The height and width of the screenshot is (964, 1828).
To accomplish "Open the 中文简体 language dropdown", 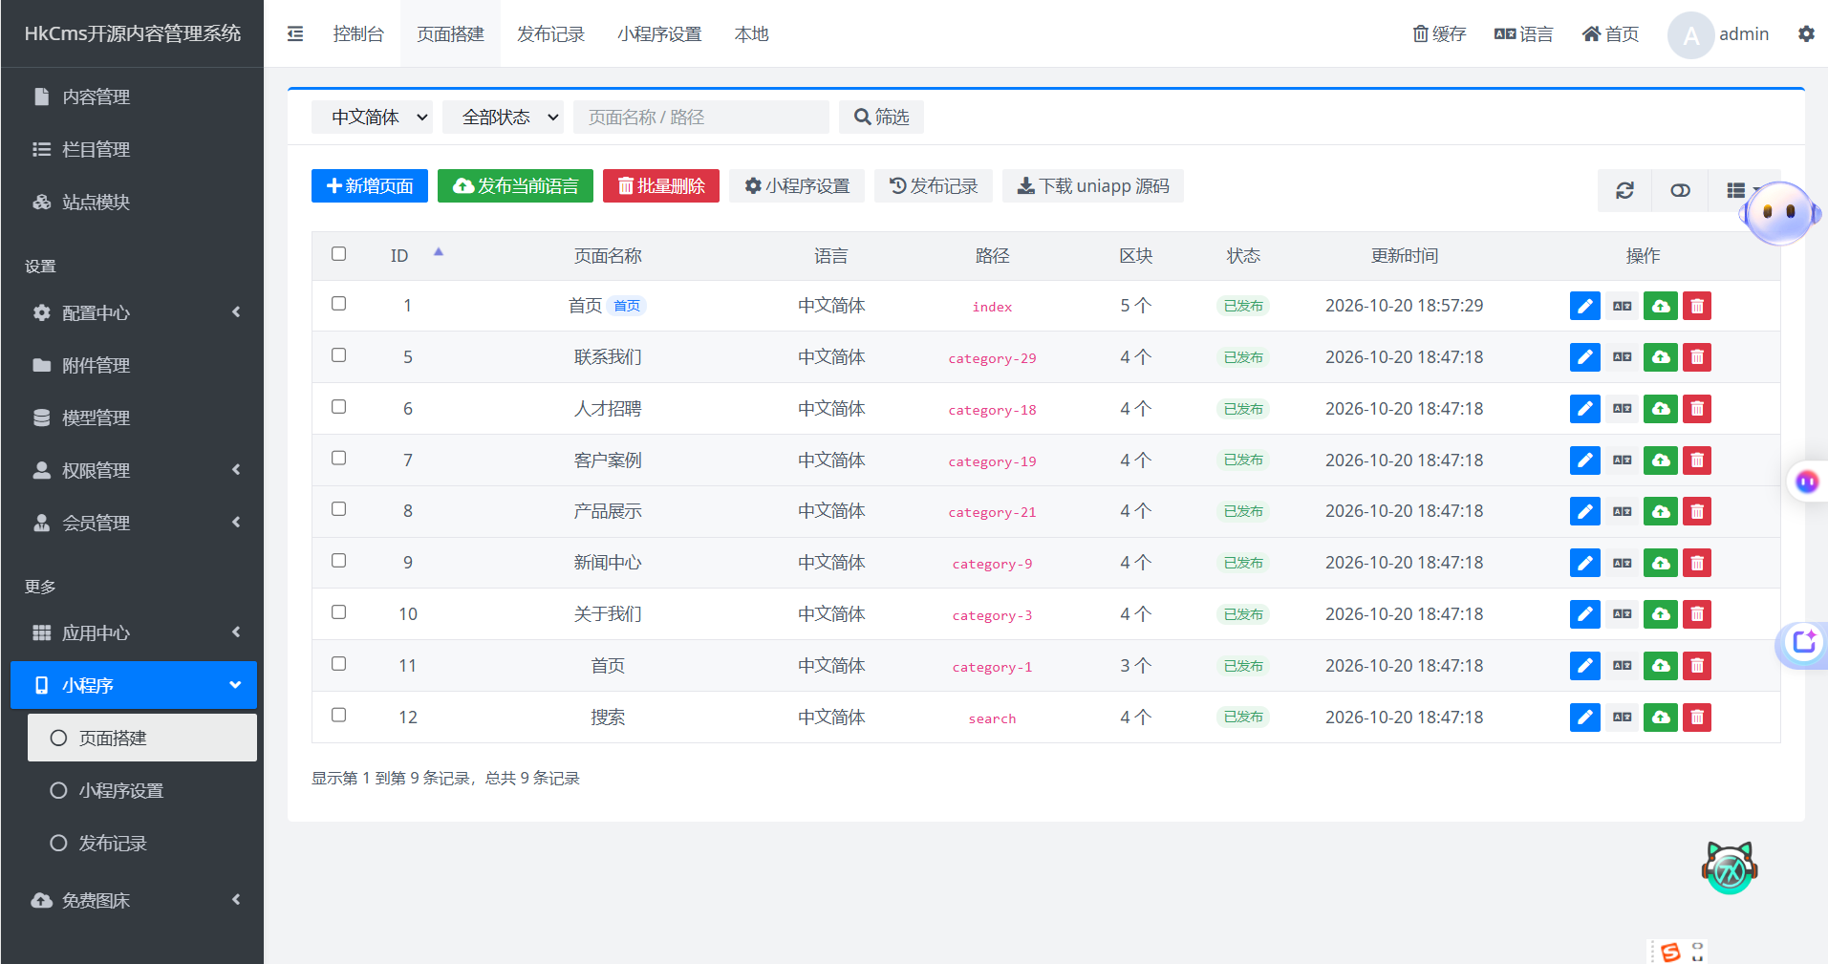I will [372, 117].
